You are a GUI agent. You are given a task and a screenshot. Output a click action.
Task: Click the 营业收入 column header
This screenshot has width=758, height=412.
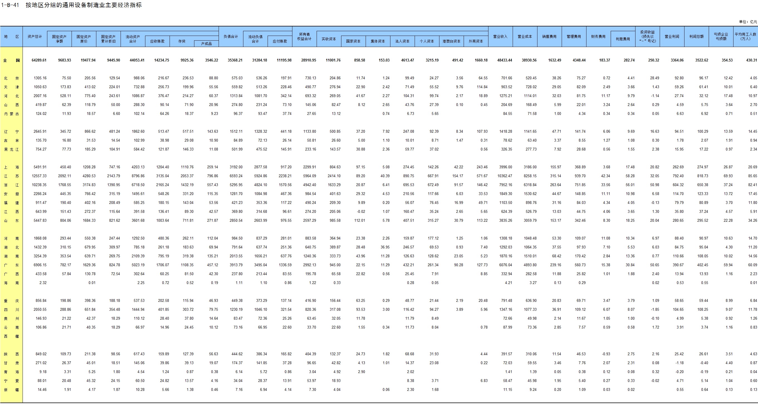coord(500,36)
